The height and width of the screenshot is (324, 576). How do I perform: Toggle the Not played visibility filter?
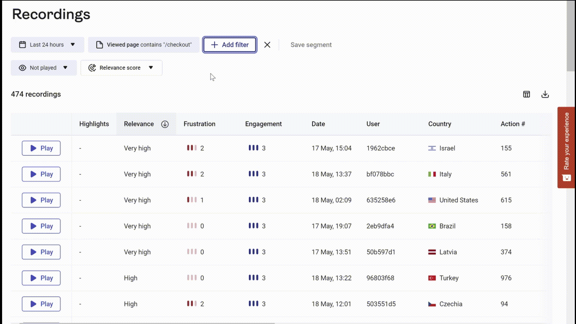(x=43, y=67)
